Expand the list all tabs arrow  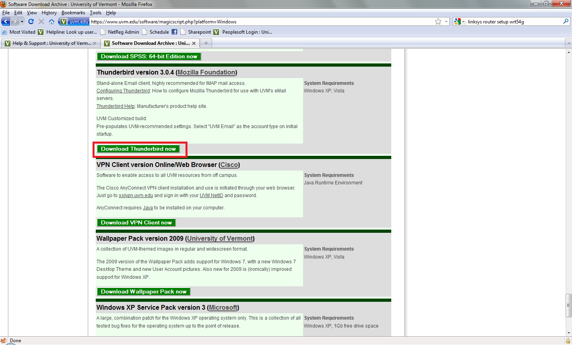pyautogui.click(x=568, y=43)
